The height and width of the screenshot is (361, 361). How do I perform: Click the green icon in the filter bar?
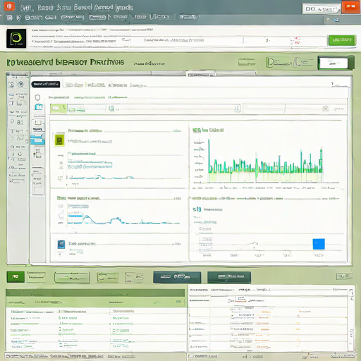tap(111, 109)
